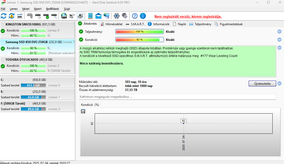
Task: Click the blue refresh arrows toolbar icon
Action: [x=4, y=16]
